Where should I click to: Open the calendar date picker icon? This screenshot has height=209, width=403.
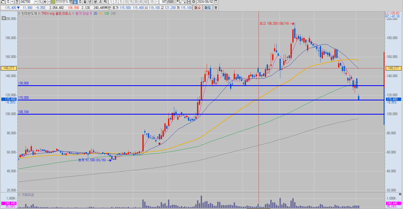[x=216, y=2]
